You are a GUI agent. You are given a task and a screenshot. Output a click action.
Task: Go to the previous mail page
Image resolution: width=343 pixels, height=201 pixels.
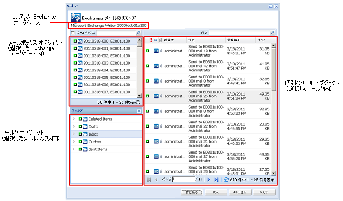point(156,180)
